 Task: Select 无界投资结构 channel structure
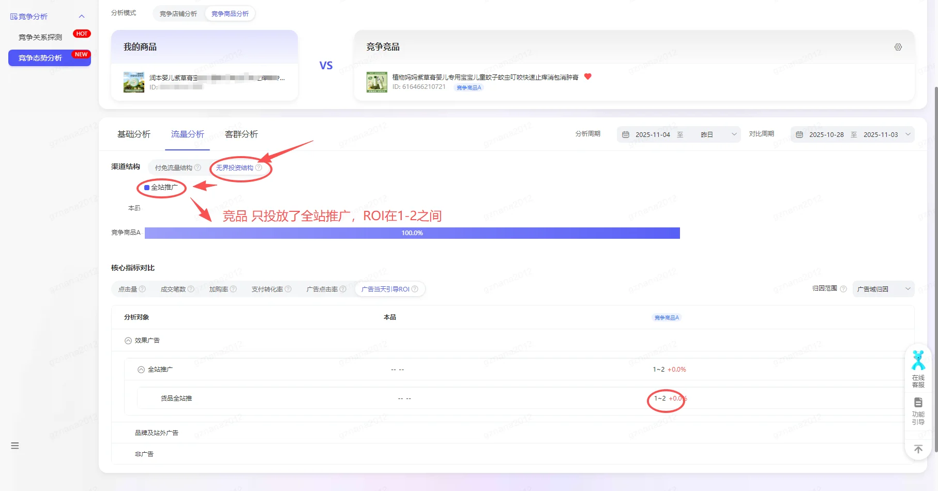point(235,167)
